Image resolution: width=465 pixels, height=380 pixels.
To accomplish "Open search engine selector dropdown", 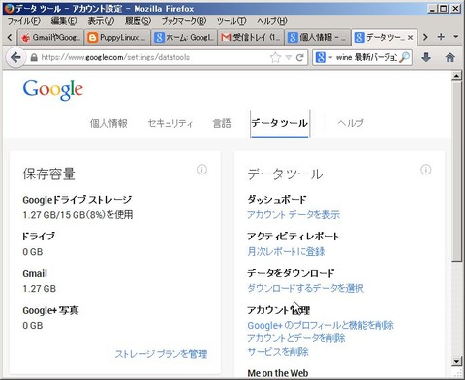I will coord(324,58).
